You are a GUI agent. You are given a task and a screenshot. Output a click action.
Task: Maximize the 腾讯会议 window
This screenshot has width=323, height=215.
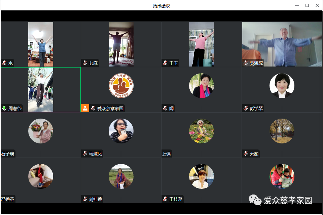pyautogui.click(x=307, y=5)
